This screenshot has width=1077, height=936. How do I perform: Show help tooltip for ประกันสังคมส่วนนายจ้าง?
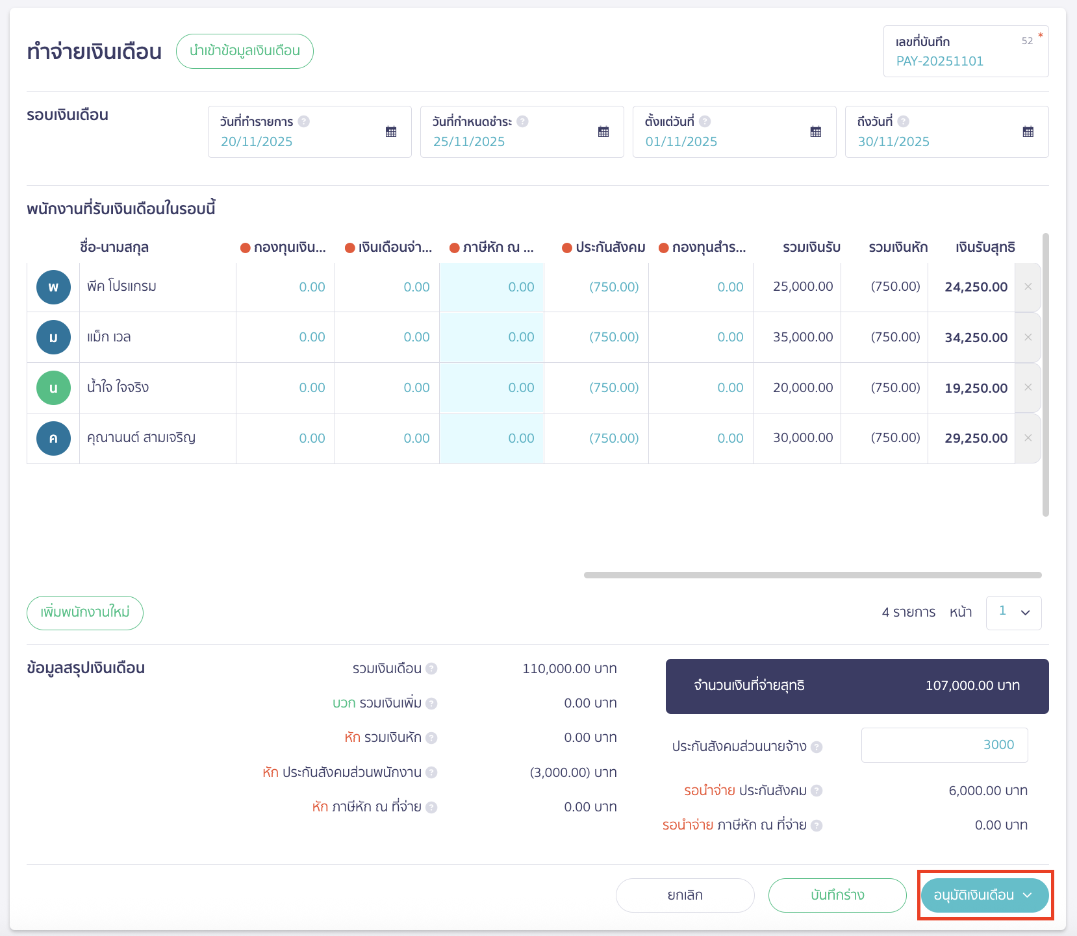click(817, 747)
